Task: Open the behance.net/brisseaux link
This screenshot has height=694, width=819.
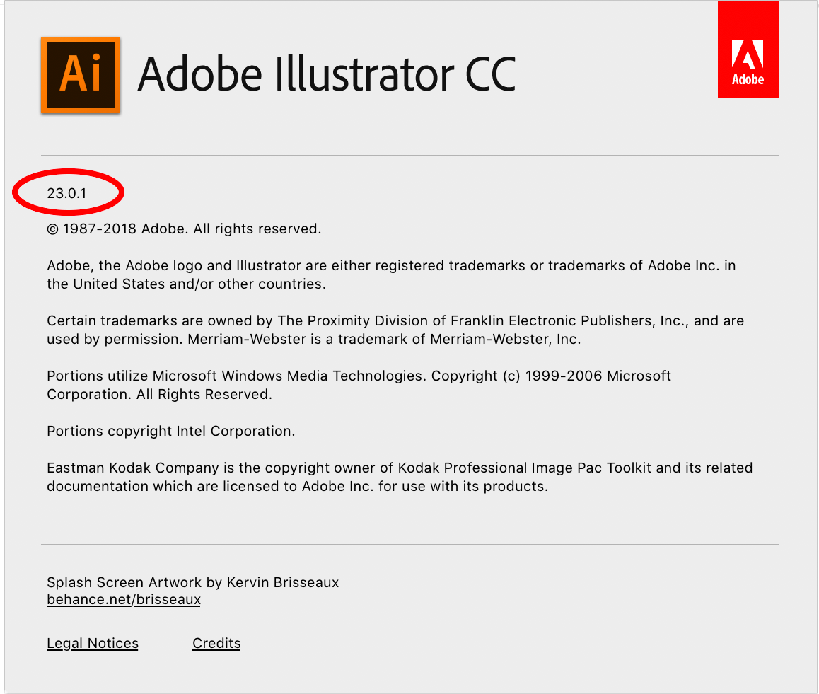Action: pos(124,600)
